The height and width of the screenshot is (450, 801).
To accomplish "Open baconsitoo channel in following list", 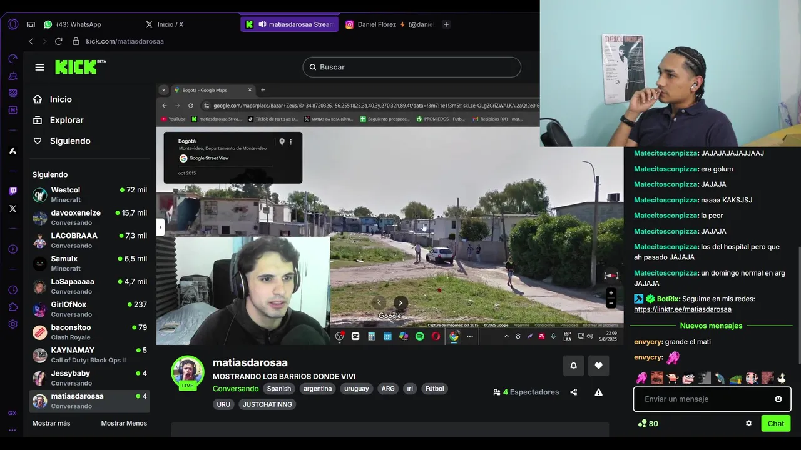I will [90, 332].
